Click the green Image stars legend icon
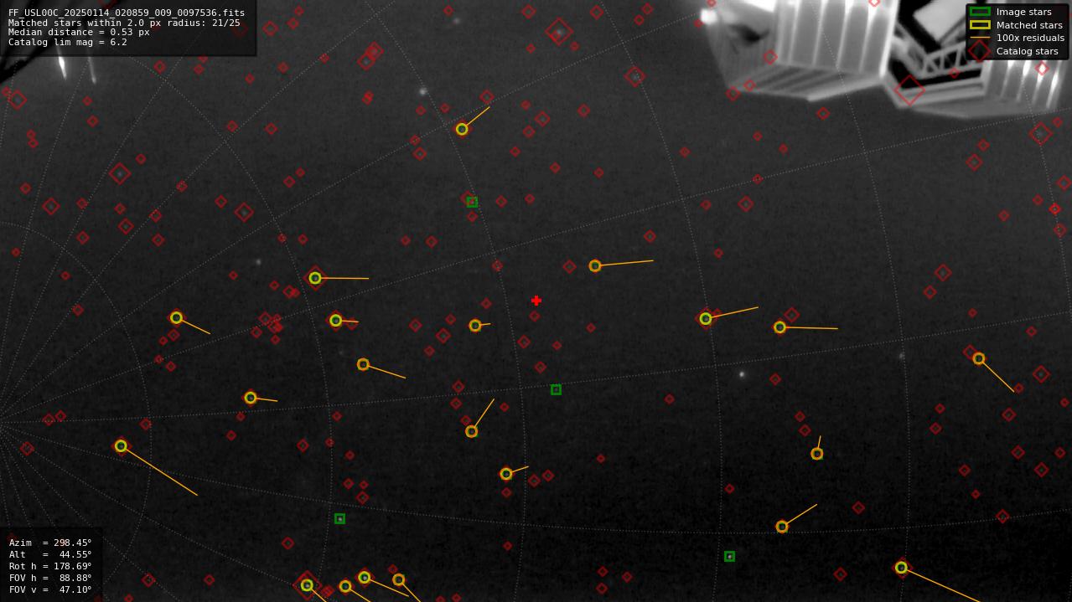The width and height of the screenshot is (1072, 602). tap(980, 12)
